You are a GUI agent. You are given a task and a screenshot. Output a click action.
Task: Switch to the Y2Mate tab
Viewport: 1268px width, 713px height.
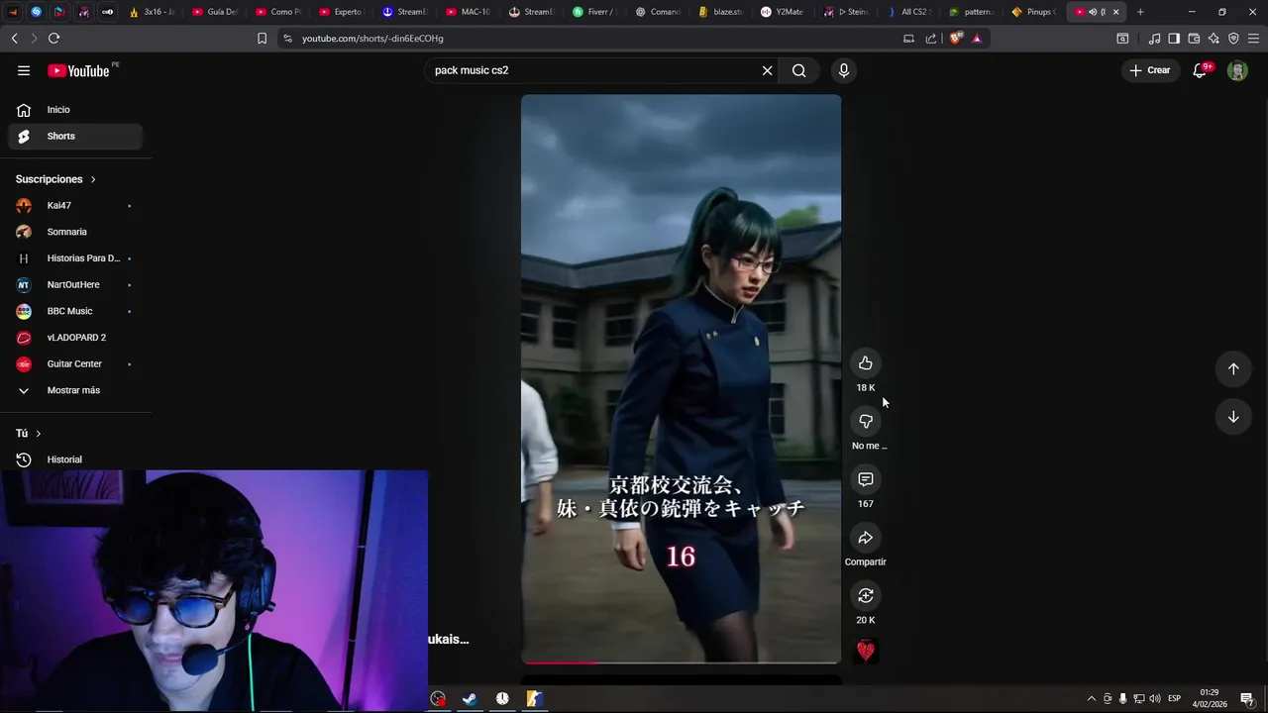[784, 12]
